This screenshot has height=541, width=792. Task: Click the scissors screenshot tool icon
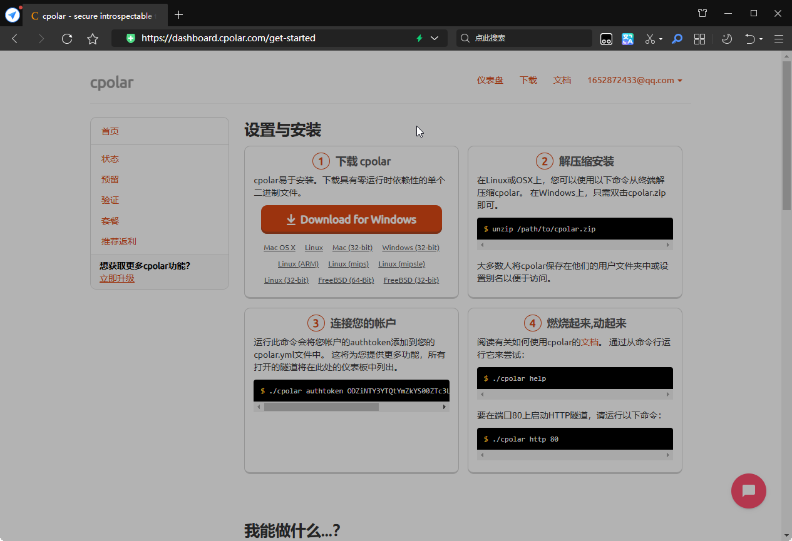point(650,39)
